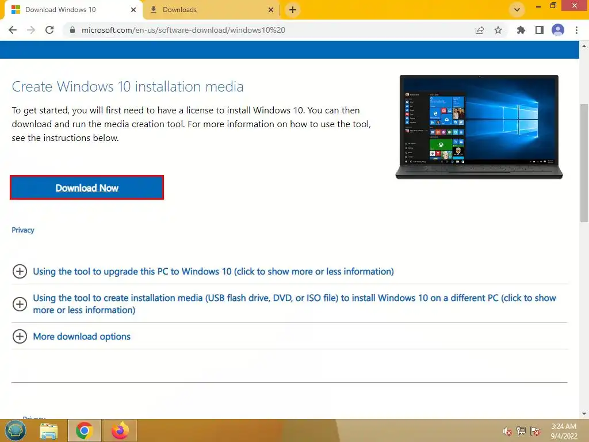Open a new browser tab

click(293, 10)
